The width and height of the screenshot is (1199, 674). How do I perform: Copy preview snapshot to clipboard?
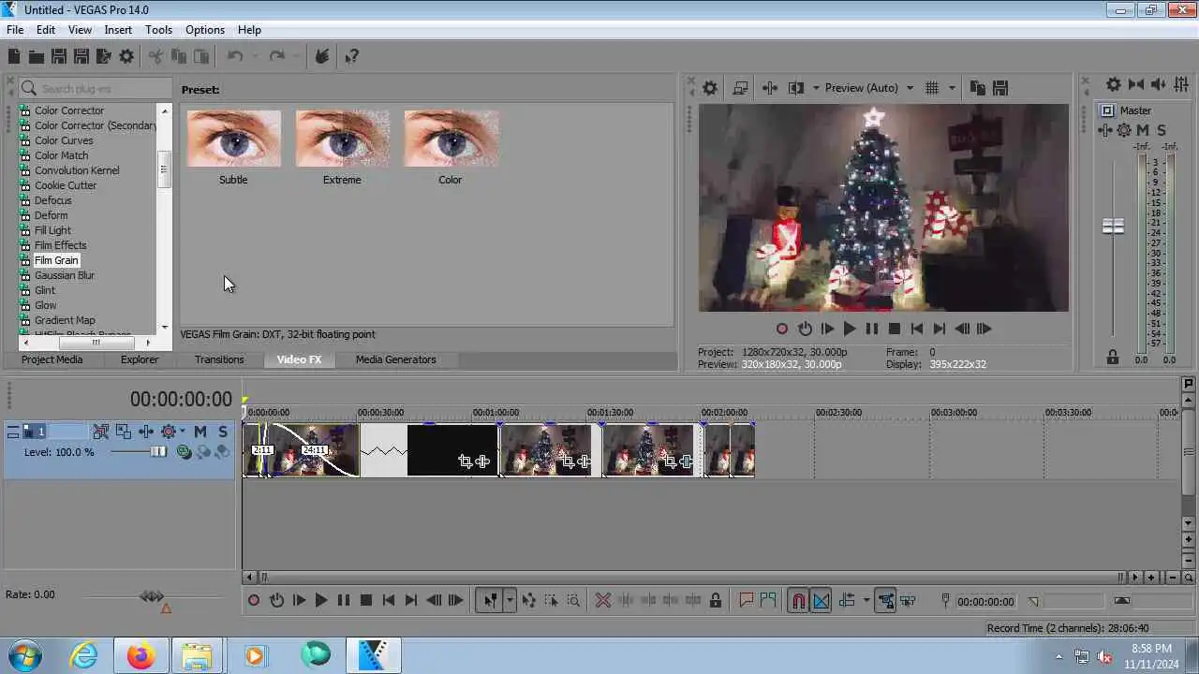(x=977, y=88)
